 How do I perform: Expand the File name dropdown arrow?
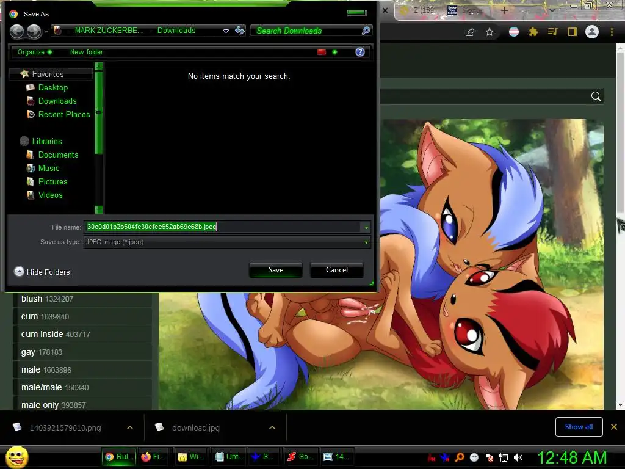(x=366, y=227)
